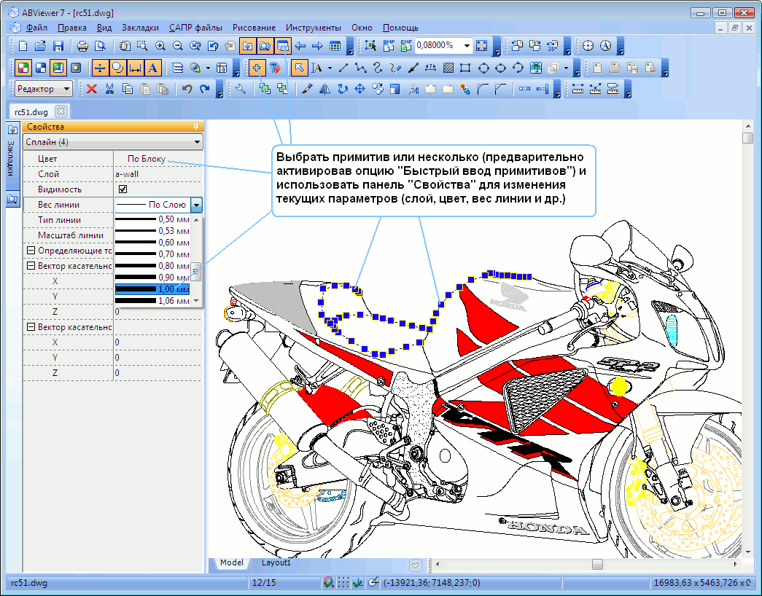The image size is (762, 596).
Task: Select 1,00 мм line weight
Action: pyautogui.click(x=152, y=289)
